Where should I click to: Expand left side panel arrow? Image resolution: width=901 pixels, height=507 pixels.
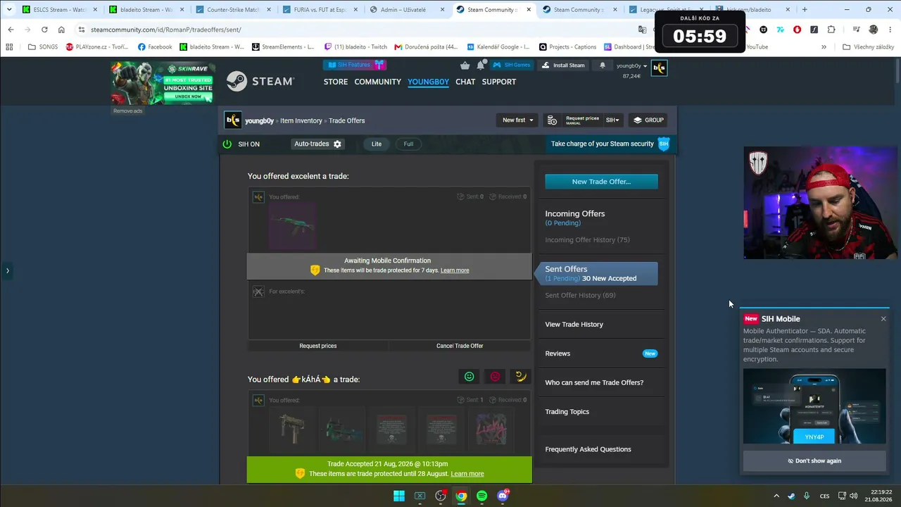[8, 270]
